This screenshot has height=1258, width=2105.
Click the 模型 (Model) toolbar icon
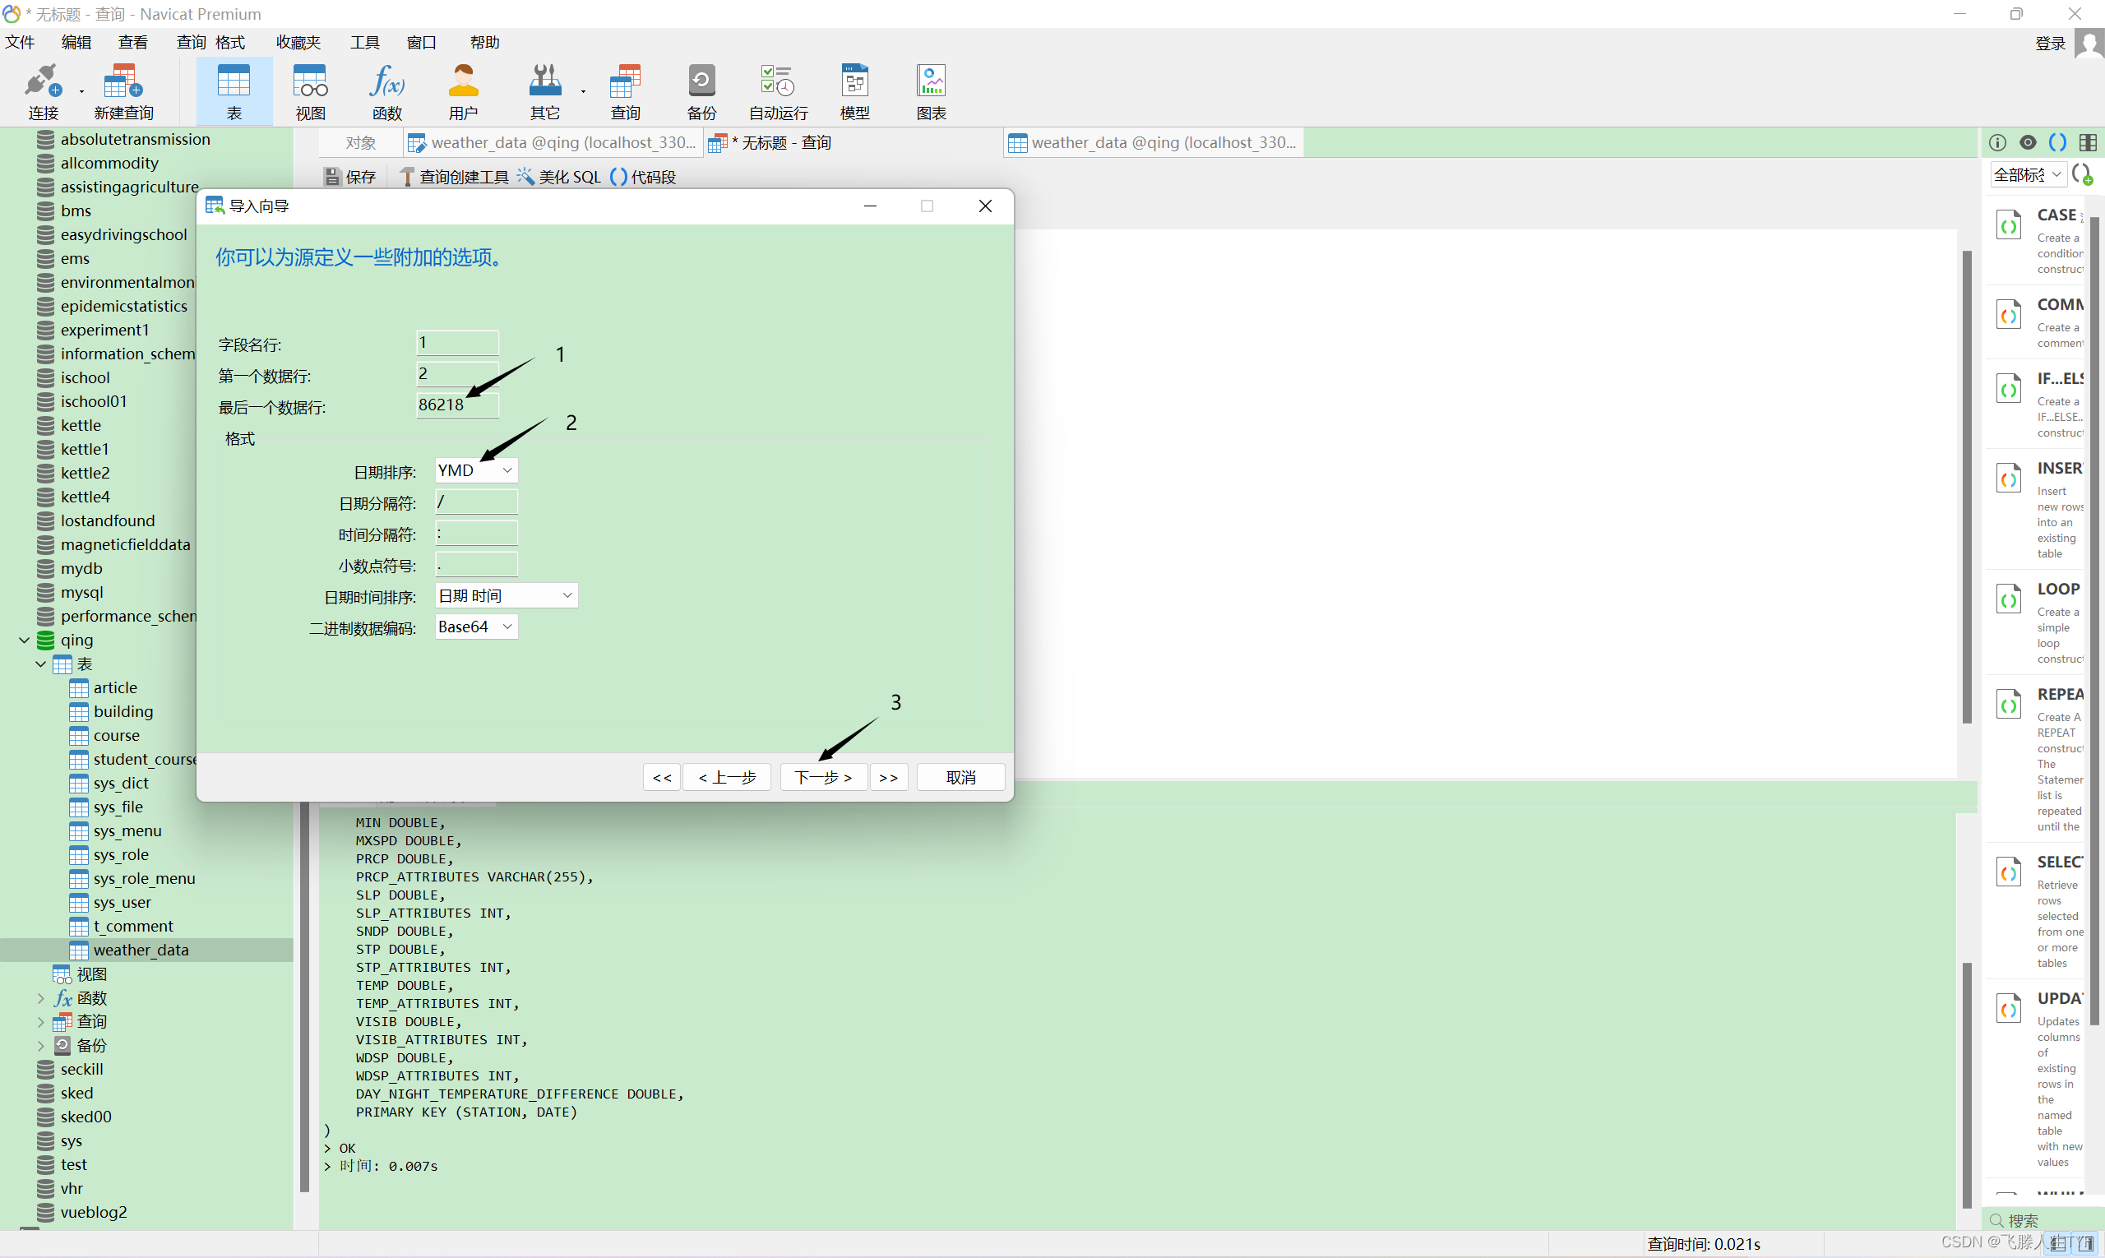tap(854, 90)
